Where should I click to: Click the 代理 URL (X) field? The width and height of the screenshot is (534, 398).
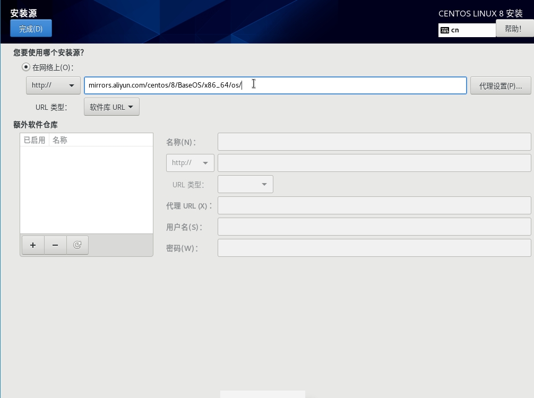(374, 205)
